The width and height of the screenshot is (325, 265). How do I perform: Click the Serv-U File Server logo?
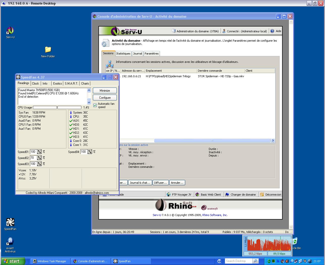point(126,31)
